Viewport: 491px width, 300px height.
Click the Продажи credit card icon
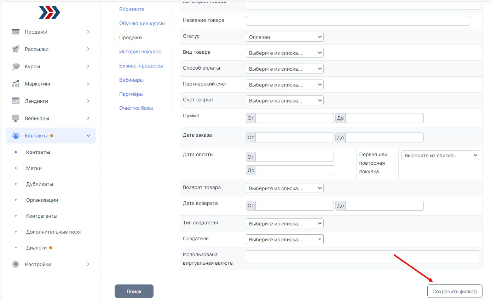16,32
